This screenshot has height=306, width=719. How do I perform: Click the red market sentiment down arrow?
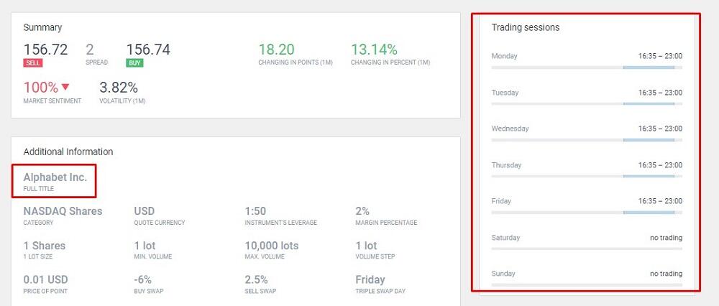(65, 87)
